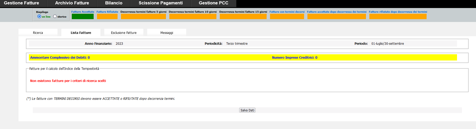The height and width of the screenshot is (129, 476).
Task: Open the Gestione Fatture menu
Action: click(22, 3)
